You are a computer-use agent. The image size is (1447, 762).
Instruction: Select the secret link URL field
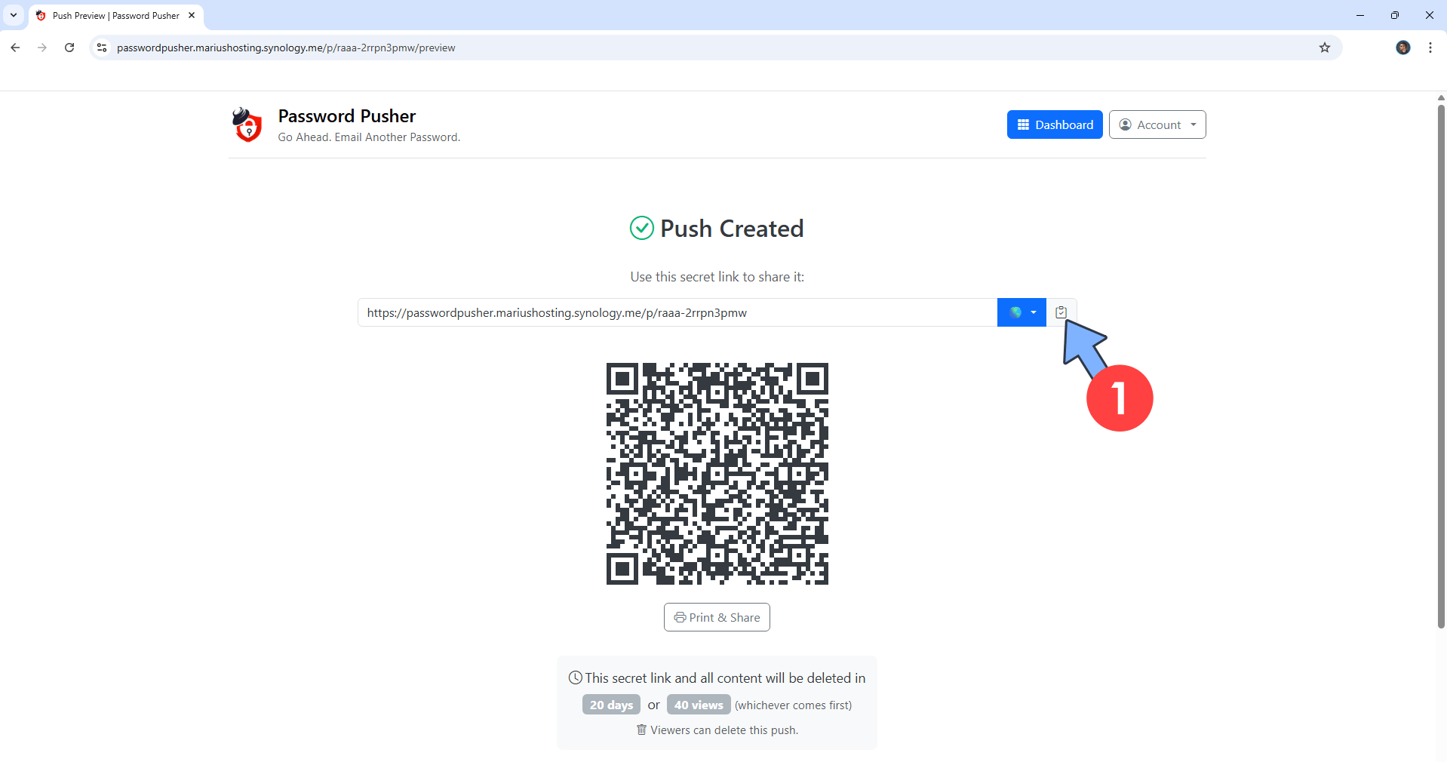pos(677,312)
